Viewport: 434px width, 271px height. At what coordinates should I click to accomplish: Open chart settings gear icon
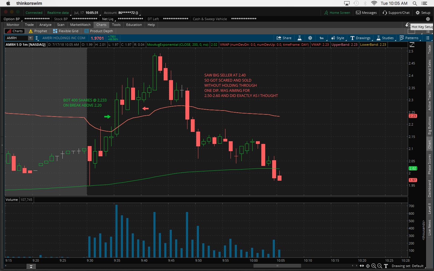(310, 38)
